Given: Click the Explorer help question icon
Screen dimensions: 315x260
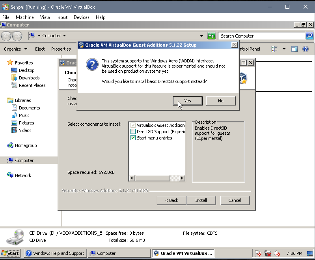Looking at the screenshot, I should pyautogui.click(x=306, y=49).
